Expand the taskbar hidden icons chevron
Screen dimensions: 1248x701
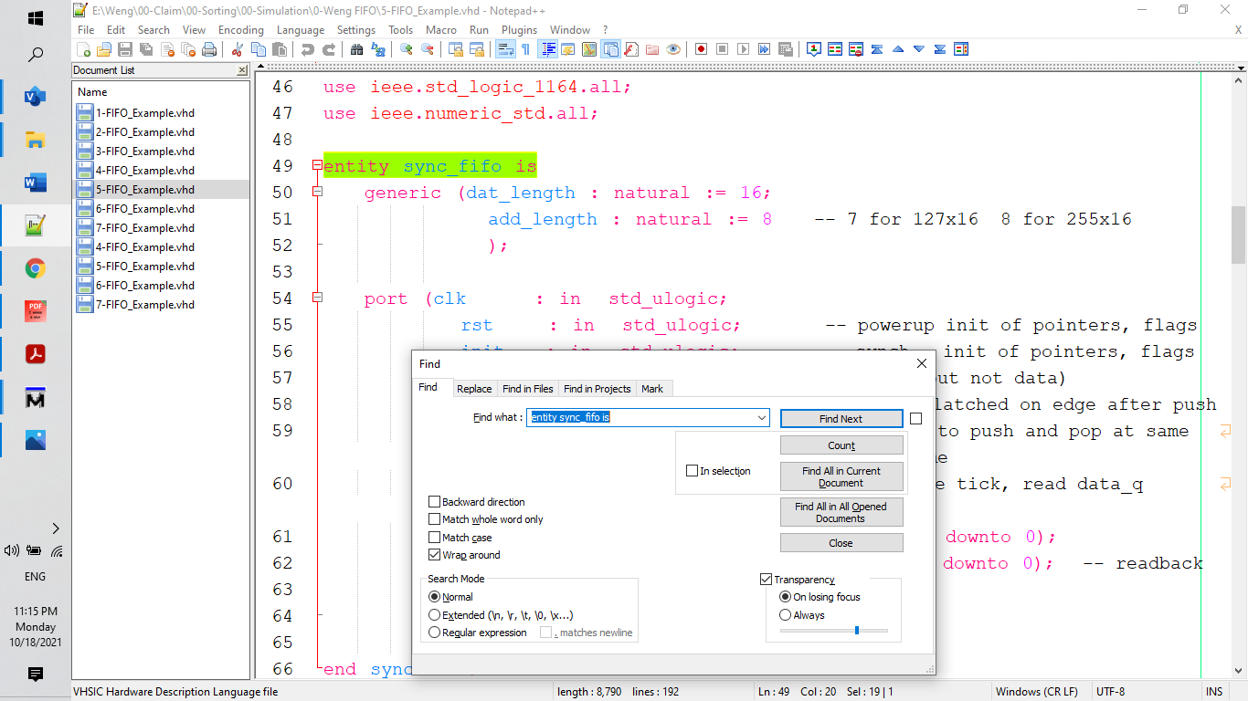(x=55, y=528)
